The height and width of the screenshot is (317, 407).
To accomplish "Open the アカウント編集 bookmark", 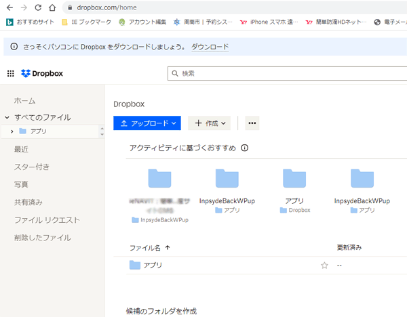I will click(142, 22).
